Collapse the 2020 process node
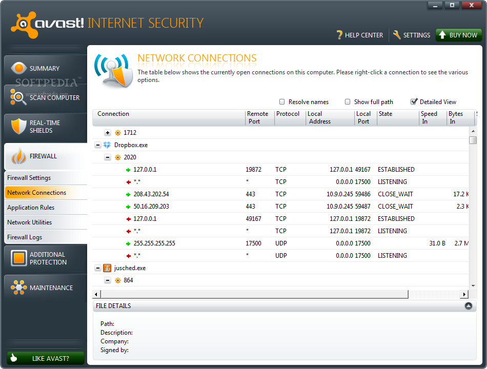This screenshot has height=369, width=487. pyautogui.click(x=108, y=157)
